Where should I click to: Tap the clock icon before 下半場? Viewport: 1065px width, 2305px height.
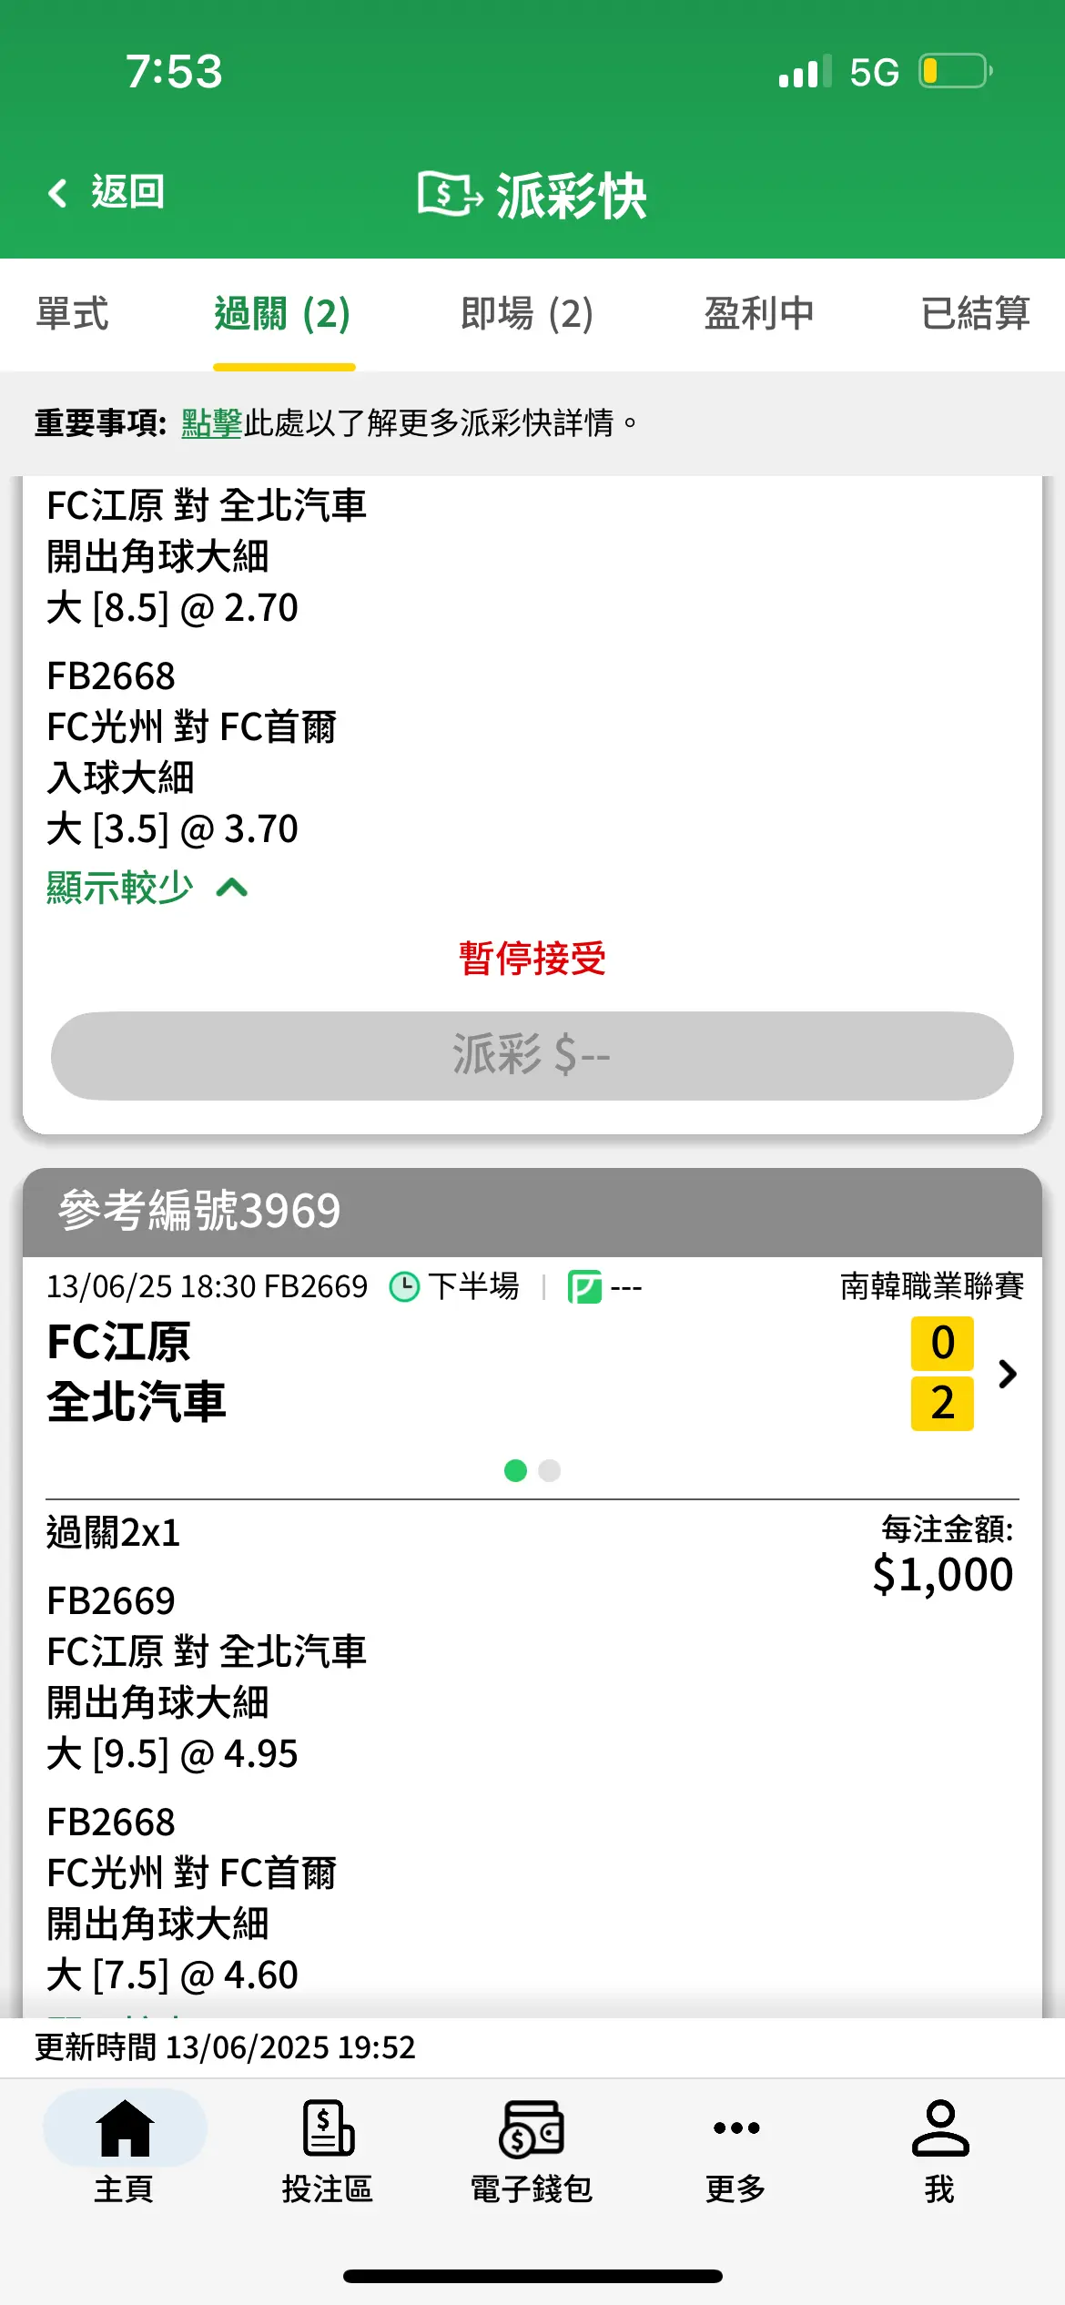click(x=404, y=1287)
